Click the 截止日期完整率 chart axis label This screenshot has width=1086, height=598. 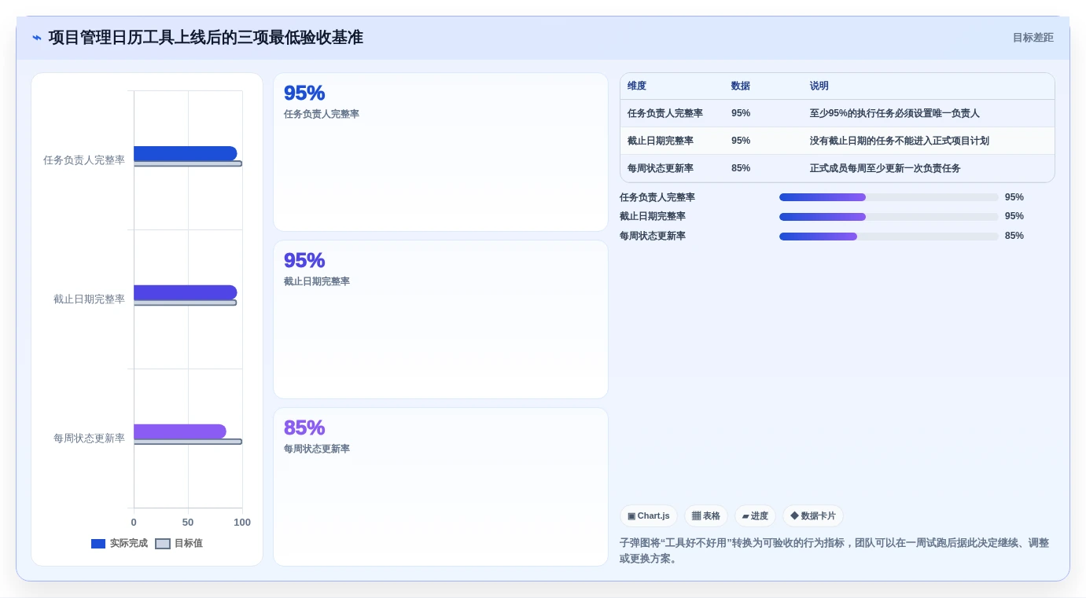click(89, 299)
